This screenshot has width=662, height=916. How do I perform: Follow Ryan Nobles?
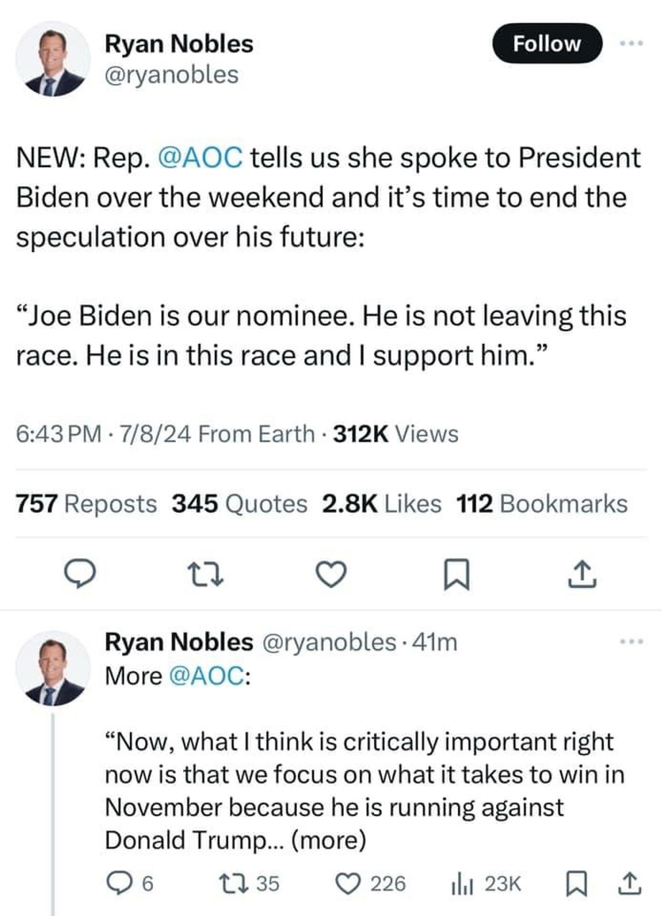coord(547,44)
